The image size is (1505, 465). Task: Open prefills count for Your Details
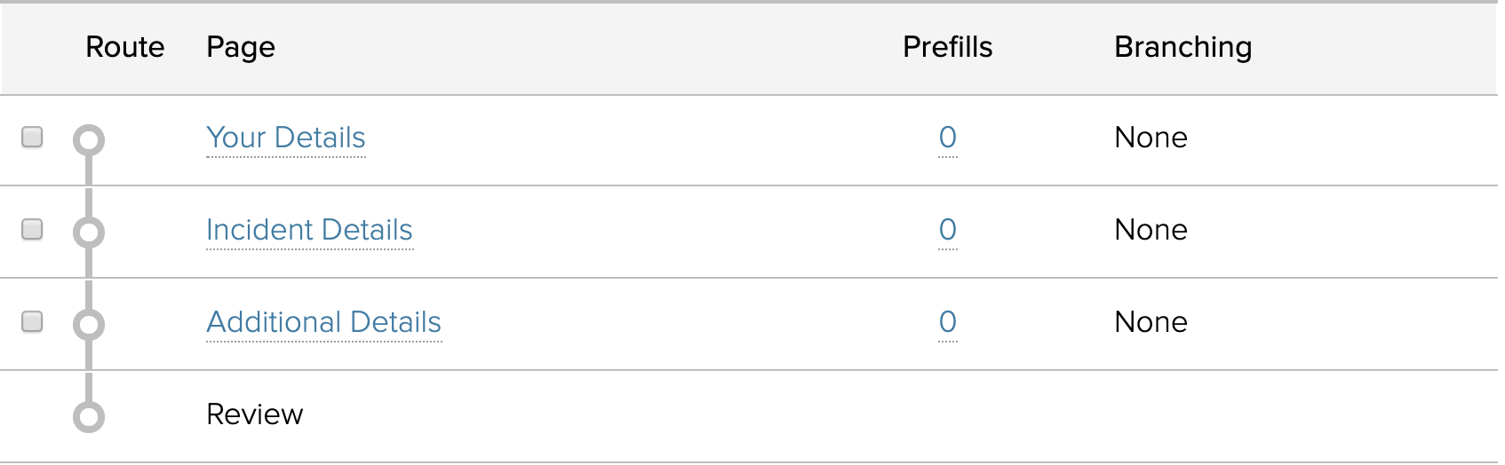[x=947, y=138]
